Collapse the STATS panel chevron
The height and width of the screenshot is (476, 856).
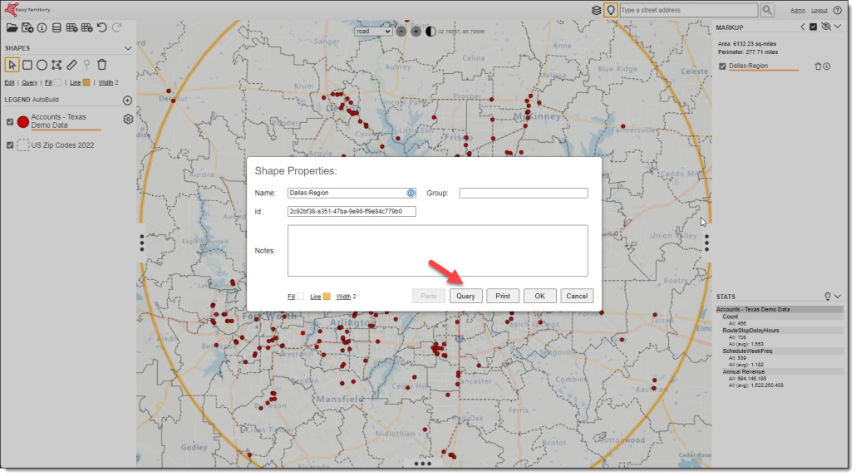click(x=838, y=297)
